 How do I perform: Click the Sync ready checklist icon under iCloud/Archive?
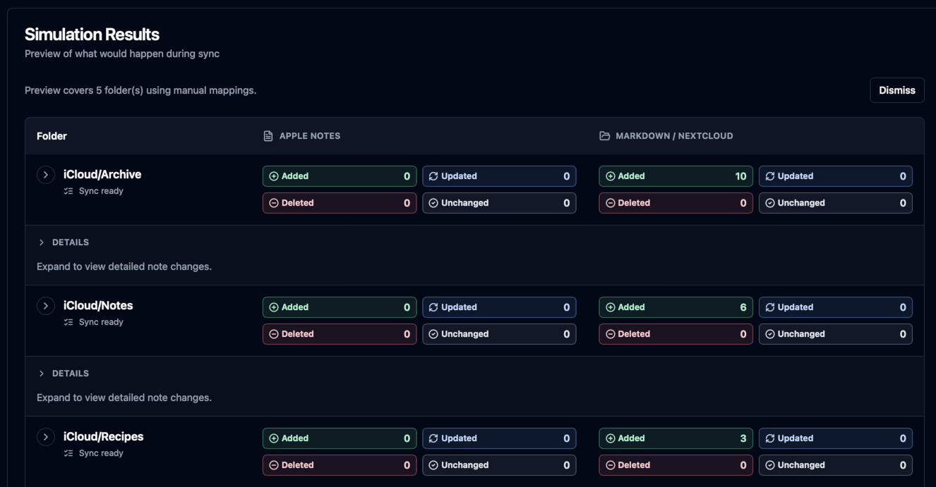pyautogui.click(x=68, y=191)
